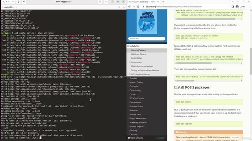The image size is (252, 141).
Task: Click the horizontal scrollbar under curl code block
Action: point(194,63)
